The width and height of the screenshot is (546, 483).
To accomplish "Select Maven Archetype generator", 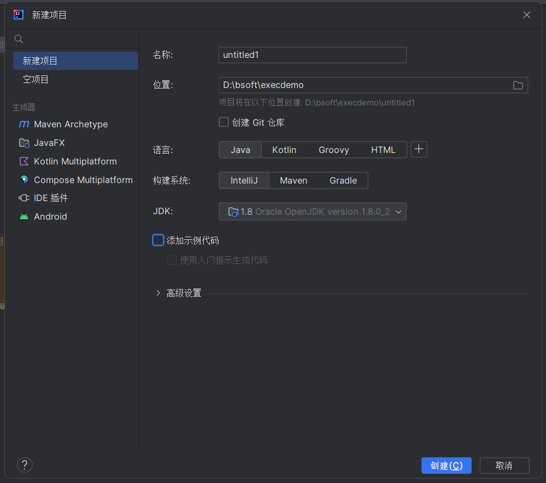I will (75, 124).
